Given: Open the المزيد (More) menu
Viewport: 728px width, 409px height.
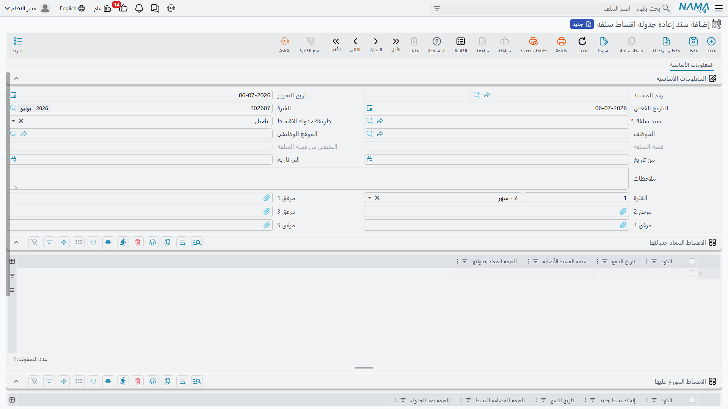Looking at the screenshot, I should coord(18,44).
